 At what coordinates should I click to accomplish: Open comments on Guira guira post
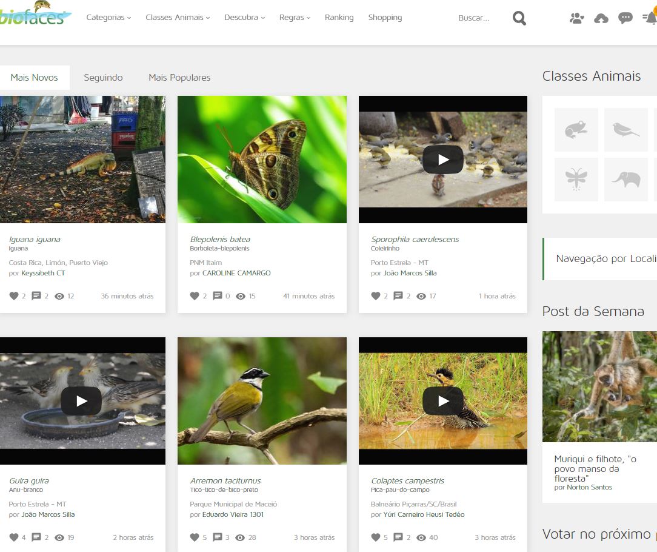click(36, 537)
